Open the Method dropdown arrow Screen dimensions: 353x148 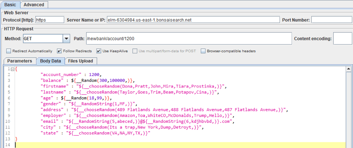tap(66, 39)
